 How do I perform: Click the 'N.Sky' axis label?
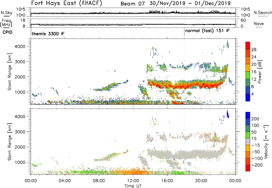(6, 13)
